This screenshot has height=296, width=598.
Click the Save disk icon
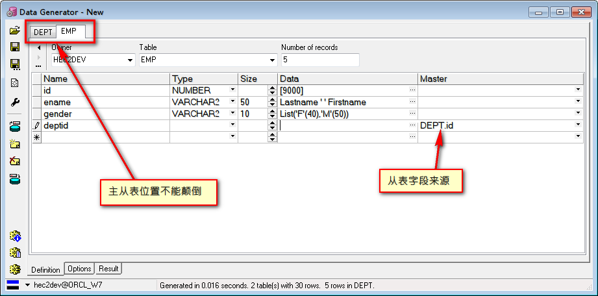[x=14, y=47]
